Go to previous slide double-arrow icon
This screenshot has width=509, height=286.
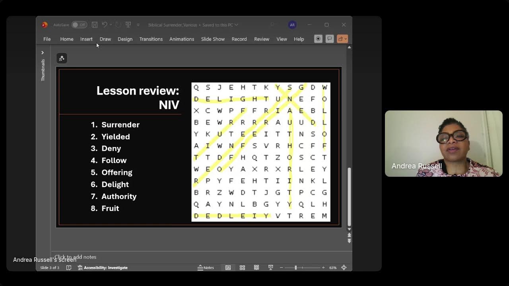[349, 235]
